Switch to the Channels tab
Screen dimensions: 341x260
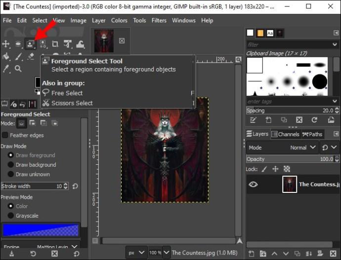(x=285, y=134)
